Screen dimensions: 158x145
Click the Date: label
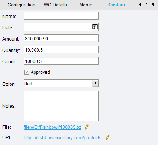(x=8, y=28)
